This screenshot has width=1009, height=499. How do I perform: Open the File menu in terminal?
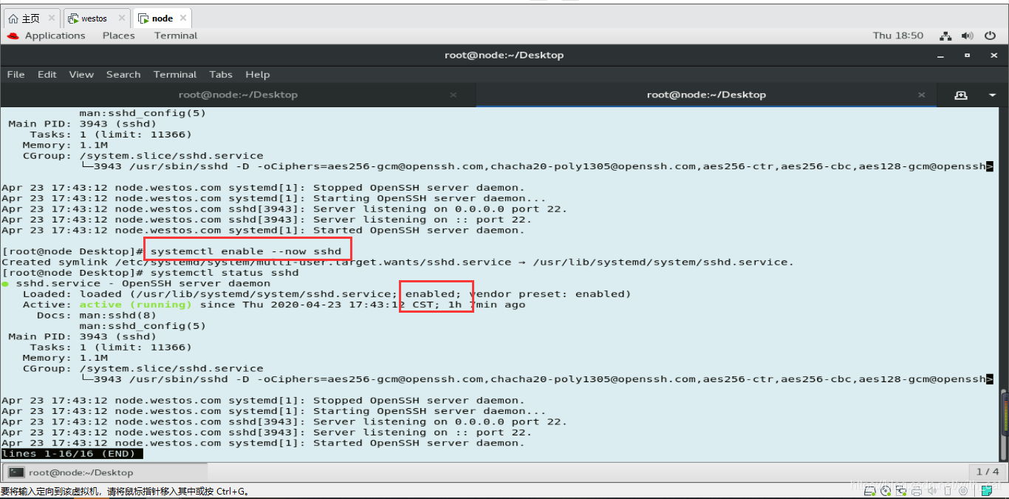(x=16, y=75)
